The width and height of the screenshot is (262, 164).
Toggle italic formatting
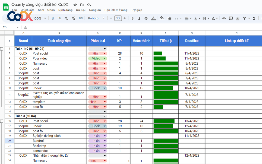[139, 18]
